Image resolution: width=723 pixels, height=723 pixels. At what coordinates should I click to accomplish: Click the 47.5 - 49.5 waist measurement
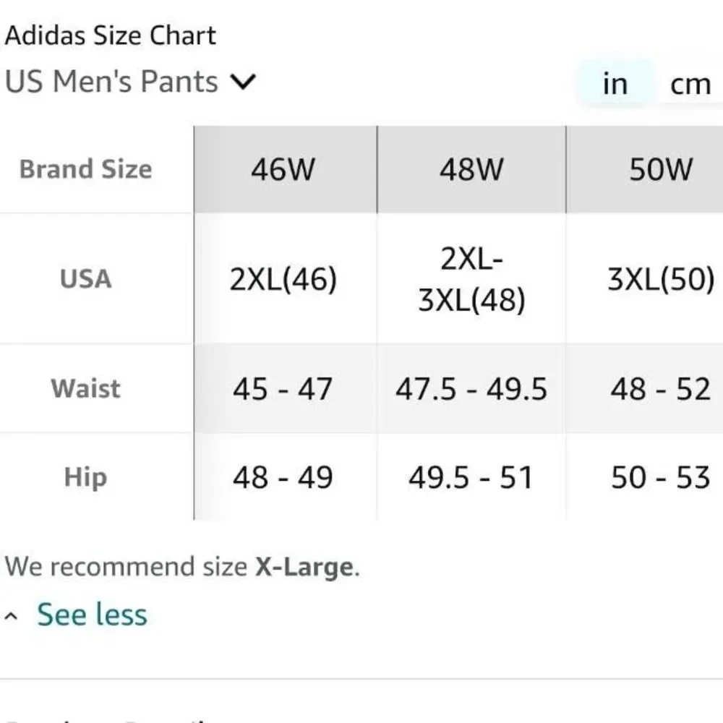tap(471, 388)
